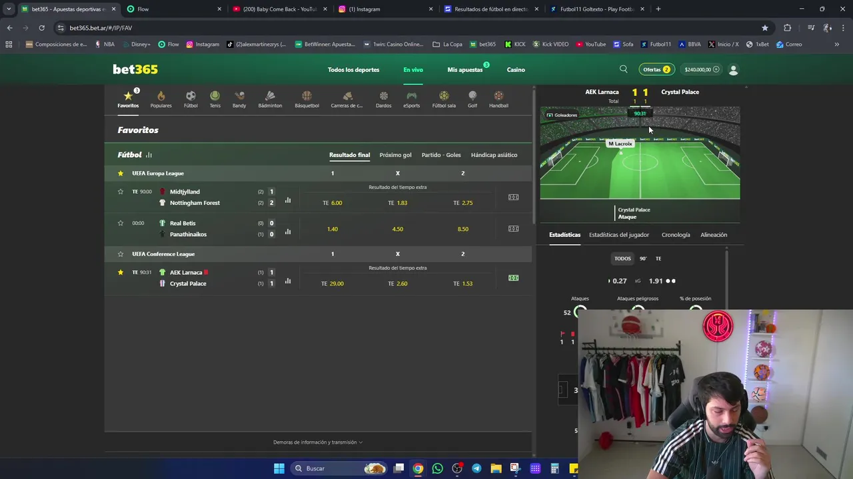Open File Explorer from the taskbar
853x479 pixels.
pyautogui.click(x=496, y=468)
